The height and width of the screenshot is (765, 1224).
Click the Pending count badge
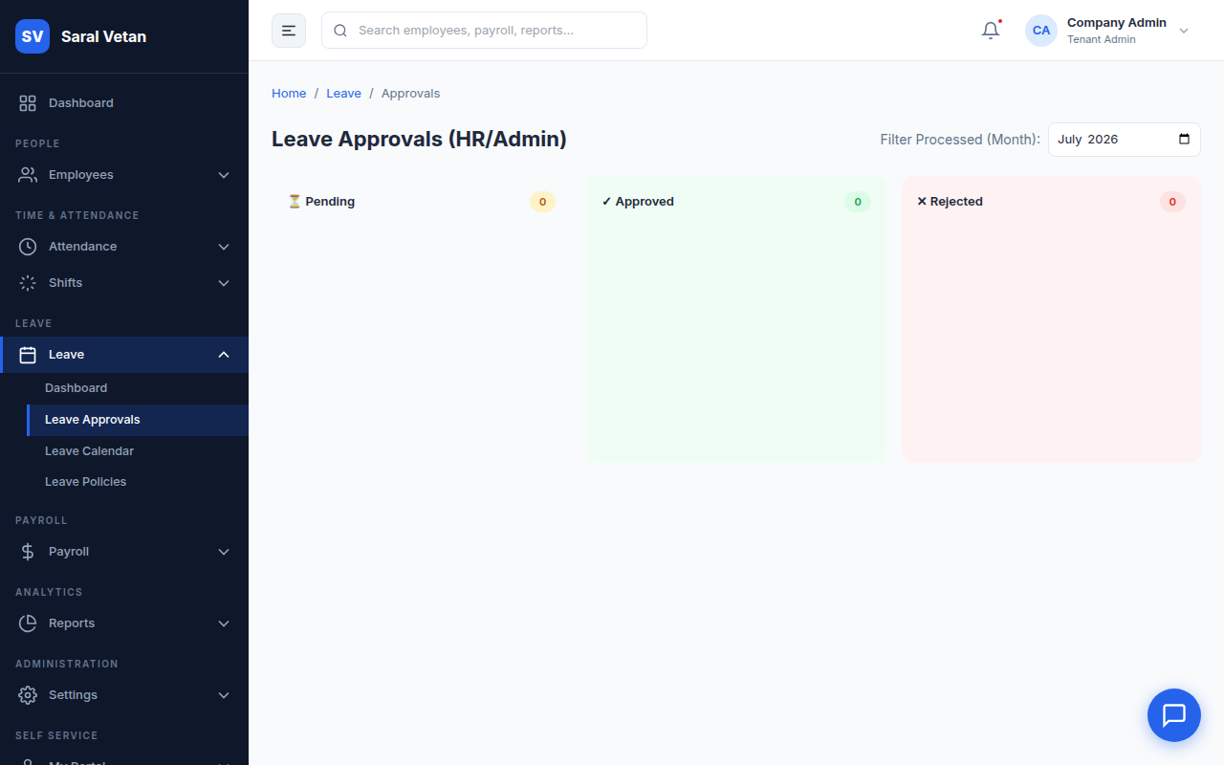542,202
